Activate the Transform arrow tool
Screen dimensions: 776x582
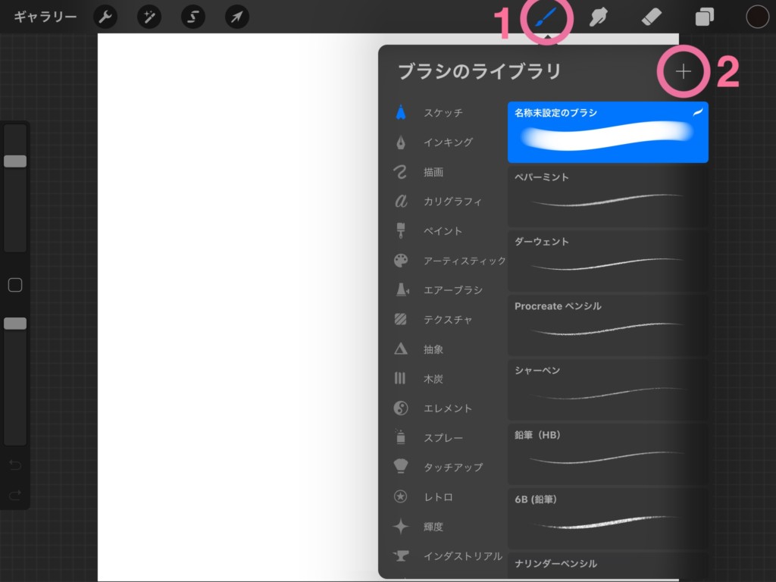pyautogui.click(x=237, y=17)
